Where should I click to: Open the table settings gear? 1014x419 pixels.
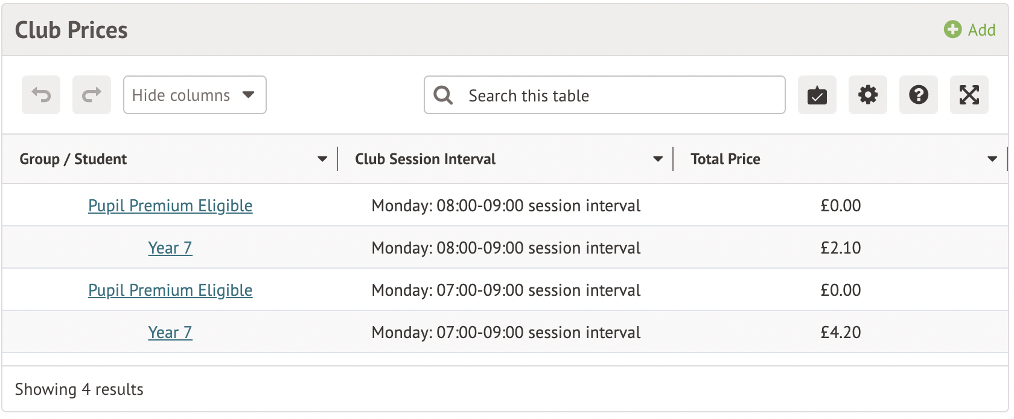867,95
